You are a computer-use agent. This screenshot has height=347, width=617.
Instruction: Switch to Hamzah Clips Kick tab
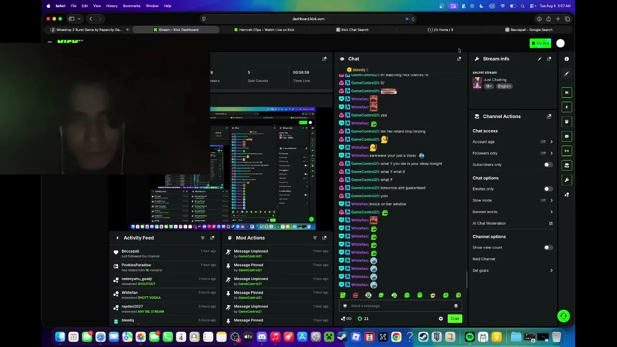click(264, 30)
